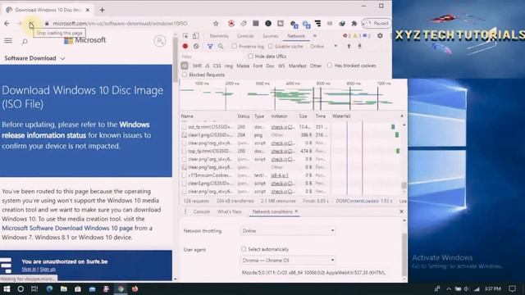Bookmark this page with the star
This screenshot has height=295, width=525.
pyautogui.click(x=216, y=24)
